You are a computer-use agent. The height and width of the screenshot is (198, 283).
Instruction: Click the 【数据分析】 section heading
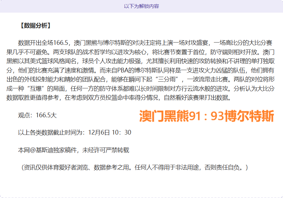(35, 26)
